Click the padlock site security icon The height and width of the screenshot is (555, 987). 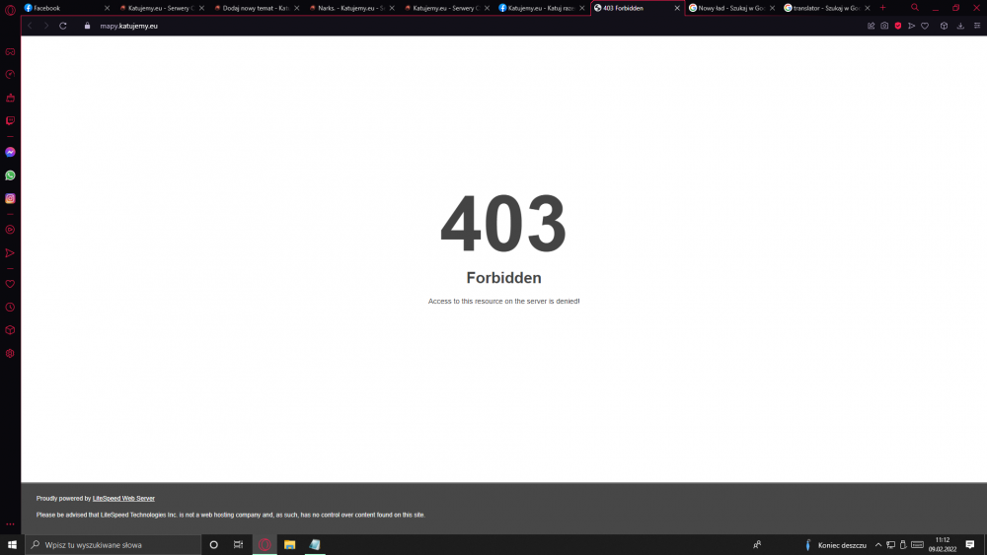[x=88, y=26]
